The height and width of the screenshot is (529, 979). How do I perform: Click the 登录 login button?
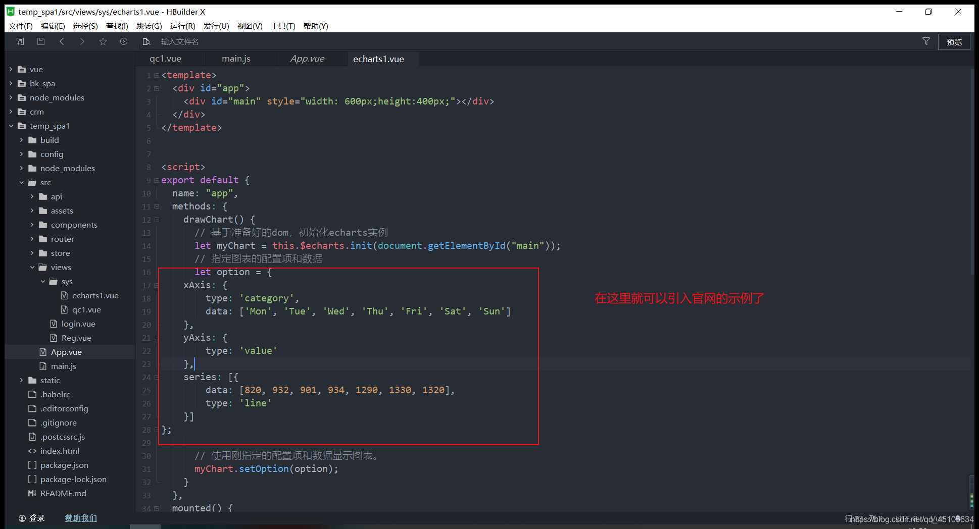(x=37, y=518)
